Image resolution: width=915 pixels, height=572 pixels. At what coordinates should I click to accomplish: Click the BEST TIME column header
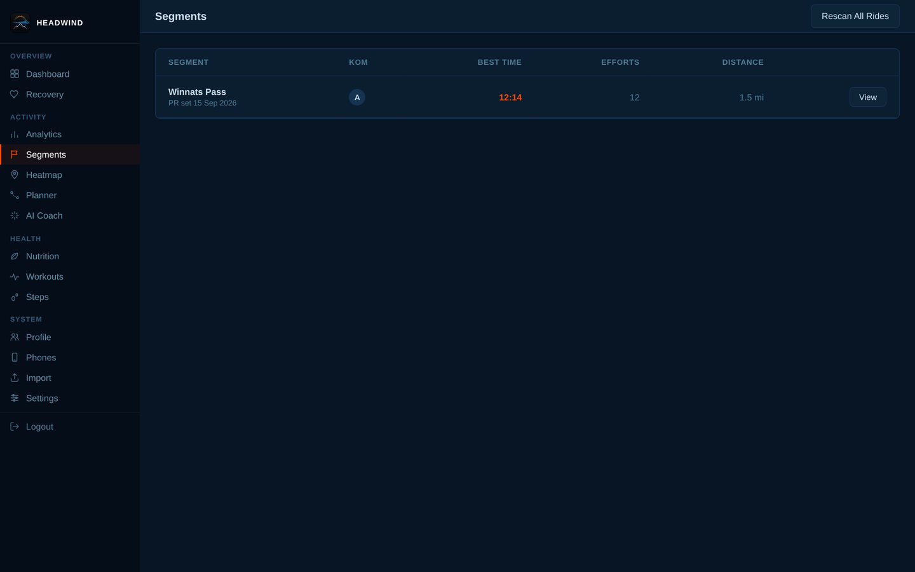pyautogui.click(x=499, y=62)
